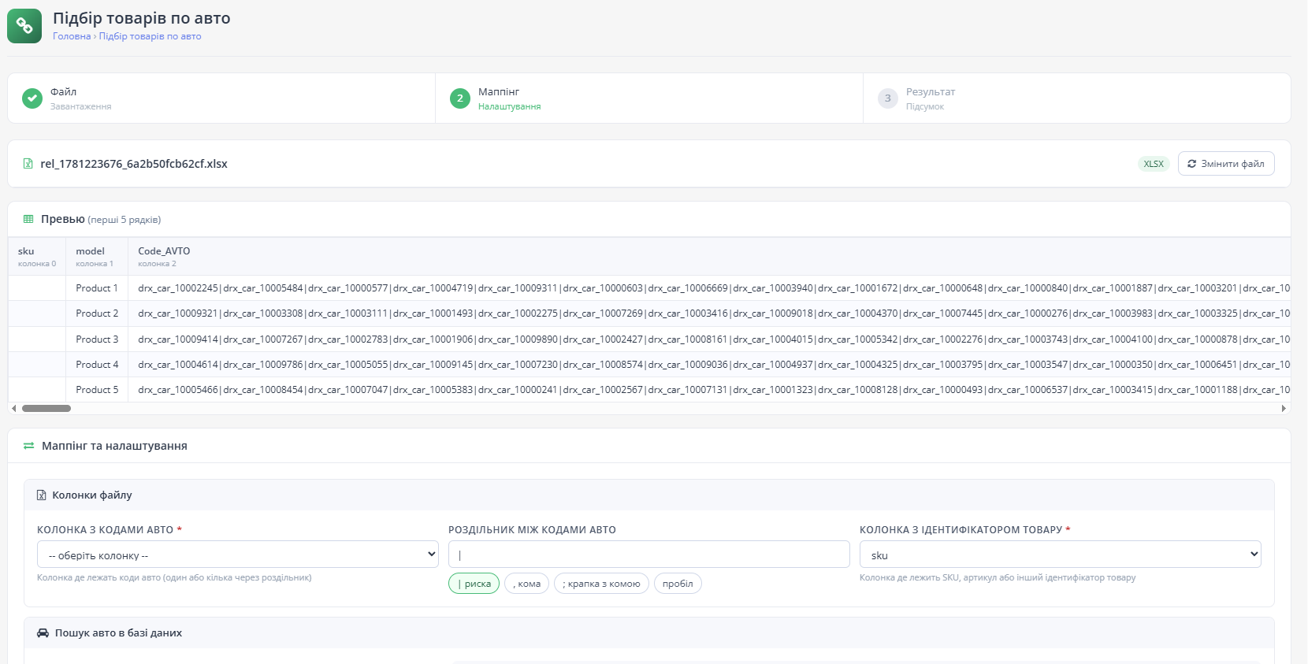Viewport: 1308px width, 664px height.
Task: Select the 'пробіл' separator chip
Action: click(x=678, y=584)
